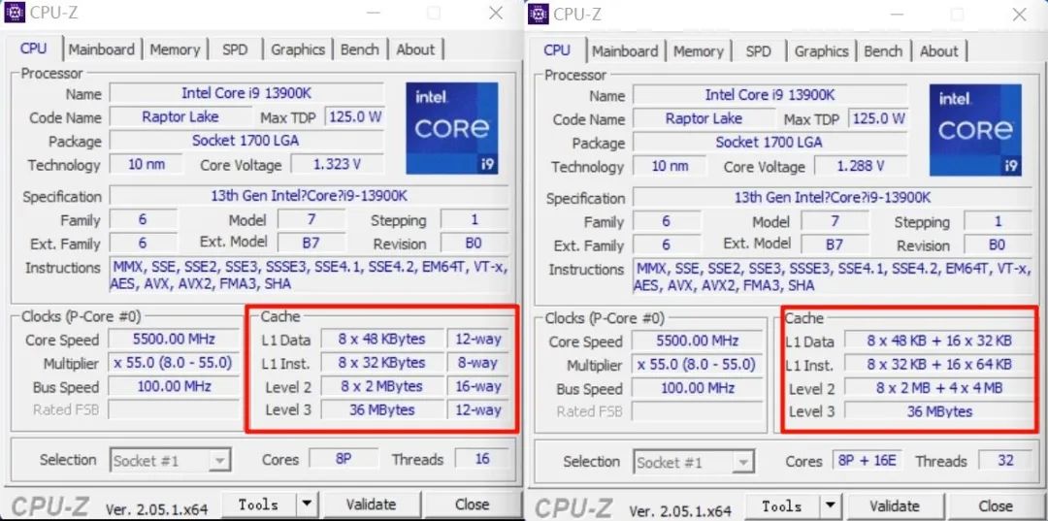Click the Intel Core i9 logo in left window
Viewport: 1048px width, 521px height.
(452, 128)
